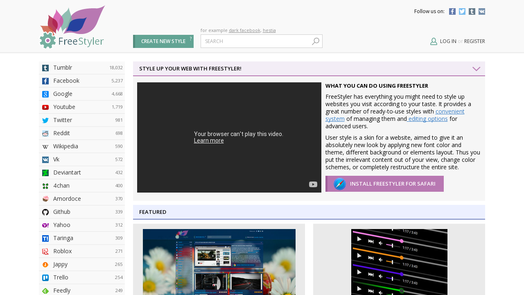Open the Facebook follow icon in header
The height and width of the screenshot is (295, 524).
[x=452, y=11]
